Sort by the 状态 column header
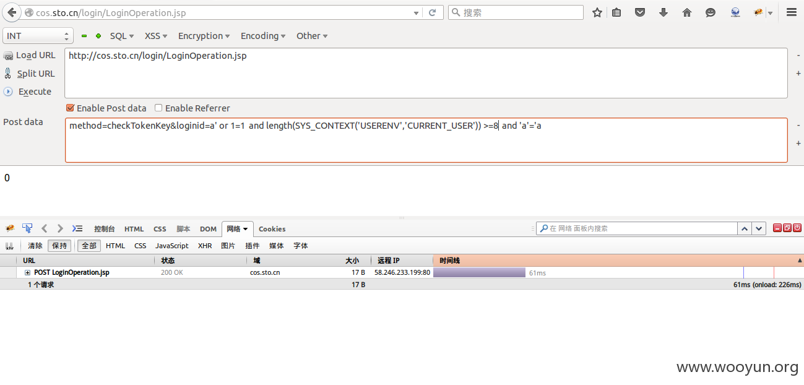Image resolution: width=804 pixels, height=385 pixels. [200, 261]
